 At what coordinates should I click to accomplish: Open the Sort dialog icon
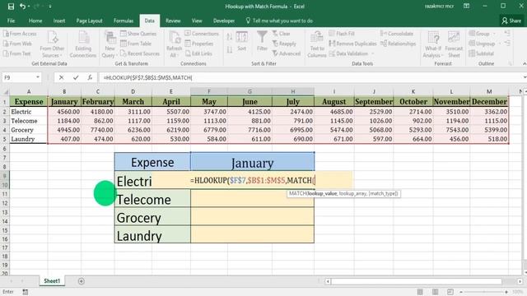click(241, 41)
